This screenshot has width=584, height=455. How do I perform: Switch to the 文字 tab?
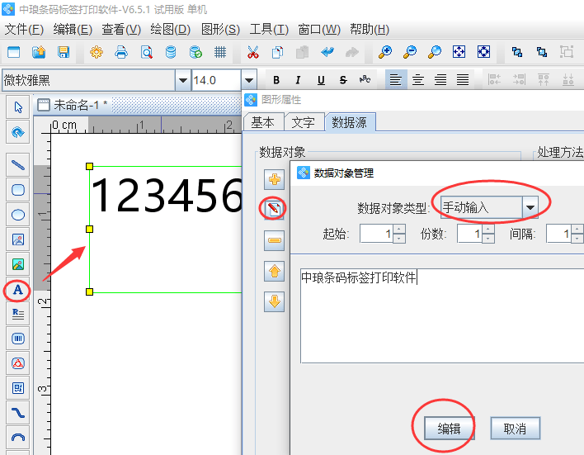[303, 122]
